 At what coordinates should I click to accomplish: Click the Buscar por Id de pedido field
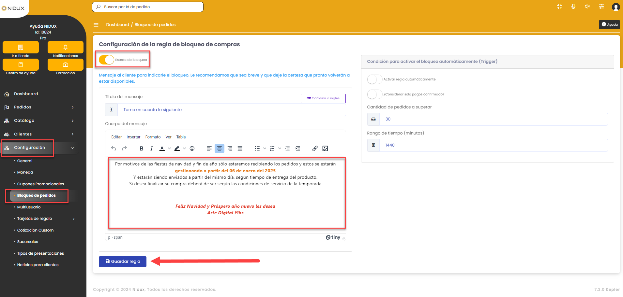click(x=148, y=7)
